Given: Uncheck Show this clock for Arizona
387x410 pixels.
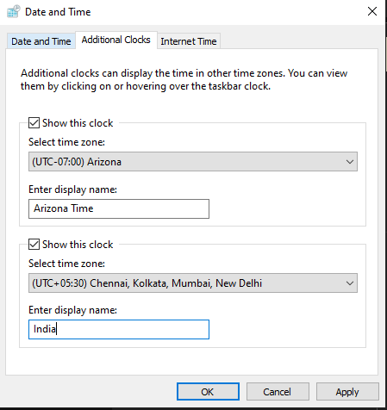Looking at the screenshot, I should click(x=34, y=123).
